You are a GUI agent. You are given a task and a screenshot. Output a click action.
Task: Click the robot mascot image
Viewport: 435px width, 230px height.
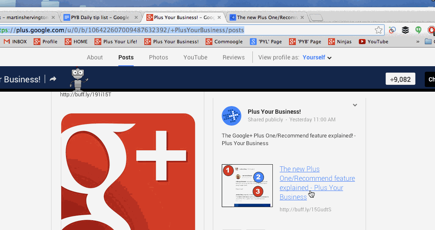pos(78,79)
